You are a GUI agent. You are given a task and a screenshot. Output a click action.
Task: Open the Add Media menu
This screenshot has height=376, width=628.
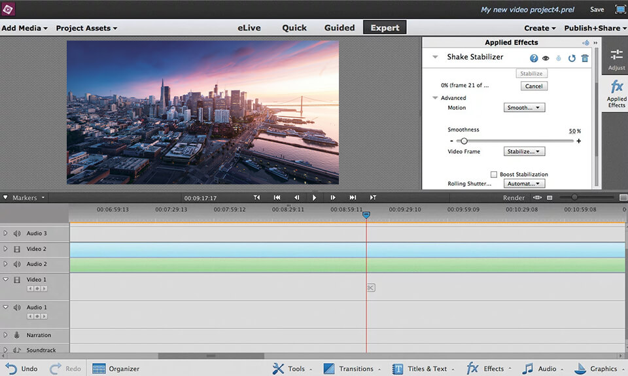pyautogui.click(x=24, y=28)
